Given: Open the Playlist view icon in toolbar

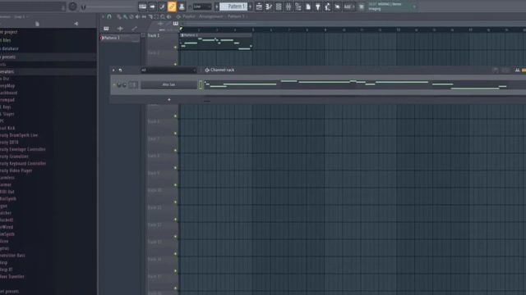Looking at the screenshot, I should point(259,7).
